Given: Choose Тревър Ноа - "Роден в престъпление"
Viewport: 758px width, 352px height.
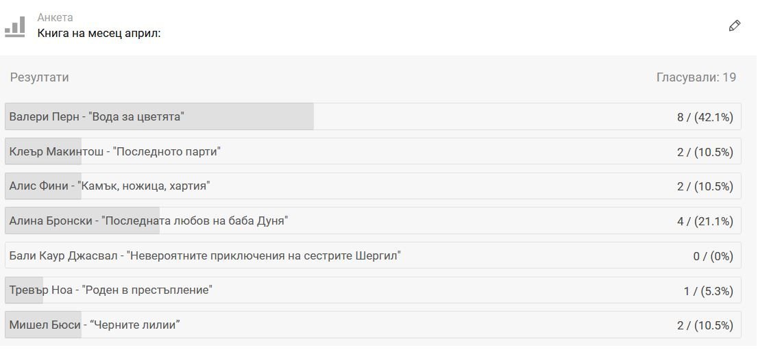Looking at the screenshot, I should 110,290.
